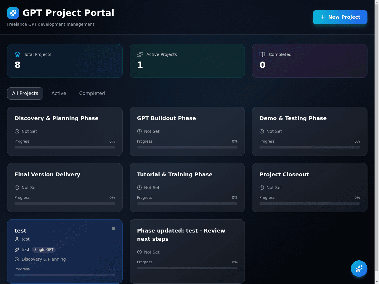Click the Total Projects count 8
This screenshot has width=379, height=284.
[x=17, y=65]
